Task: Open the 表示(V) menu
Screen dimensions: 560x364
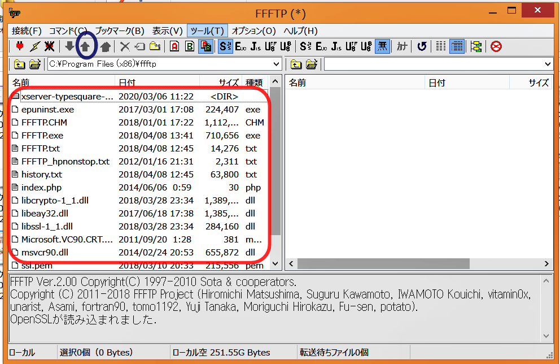Action: [167, 31]
